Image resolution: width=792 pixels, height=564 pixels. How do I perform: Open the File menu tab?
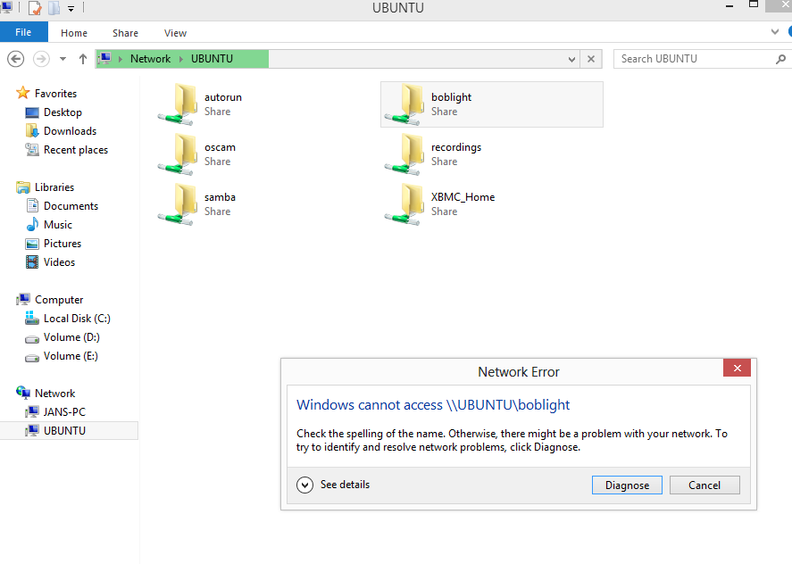coord(24,32)
